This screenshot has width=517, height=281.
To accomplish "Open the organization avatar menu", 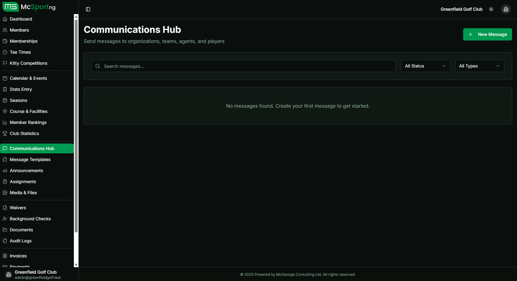I will (506, 9).
